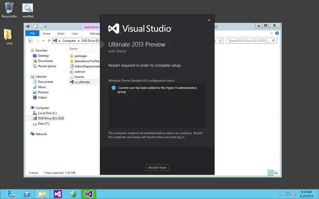Switch to large icons view layout
The width and height of the screenshot is (319, 199).
276,173
